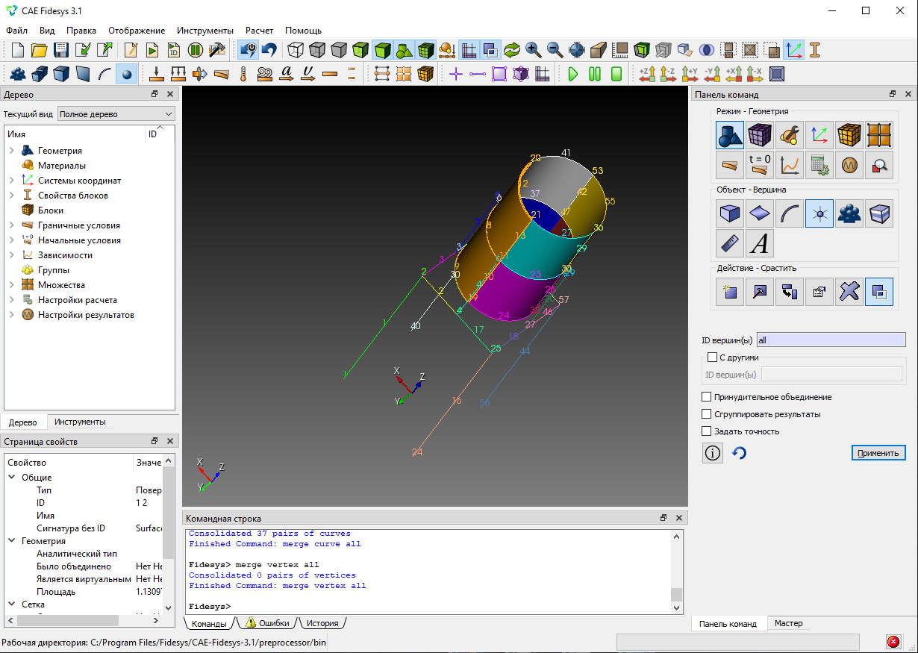
Task: Expand the Граничные условия tree node
Action: (12, 225)
